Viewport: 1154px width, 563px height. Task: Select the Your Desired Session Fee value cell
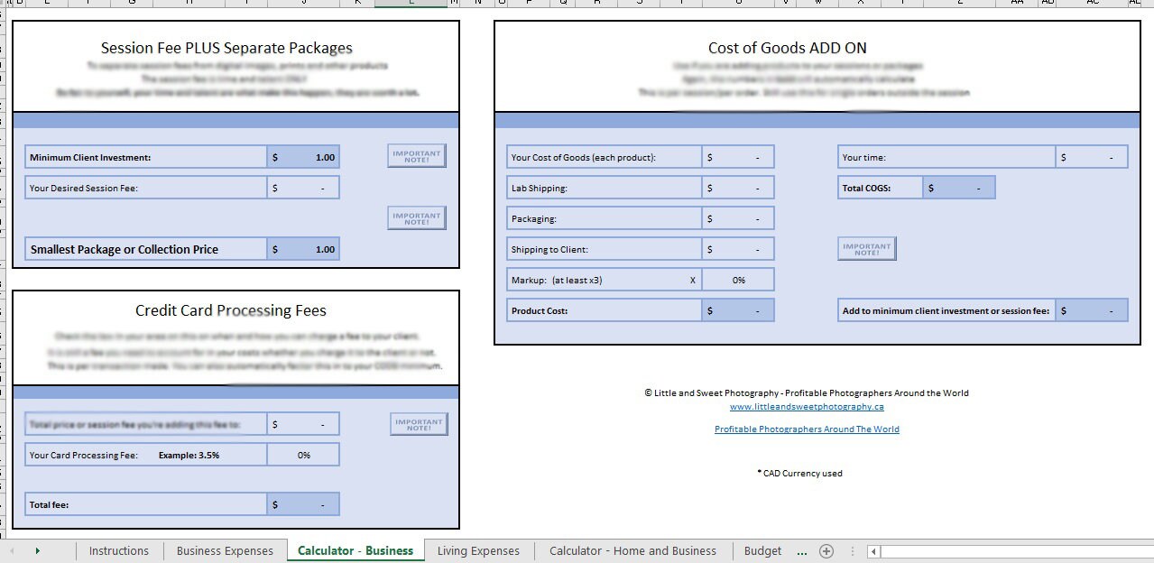[303, 187]
